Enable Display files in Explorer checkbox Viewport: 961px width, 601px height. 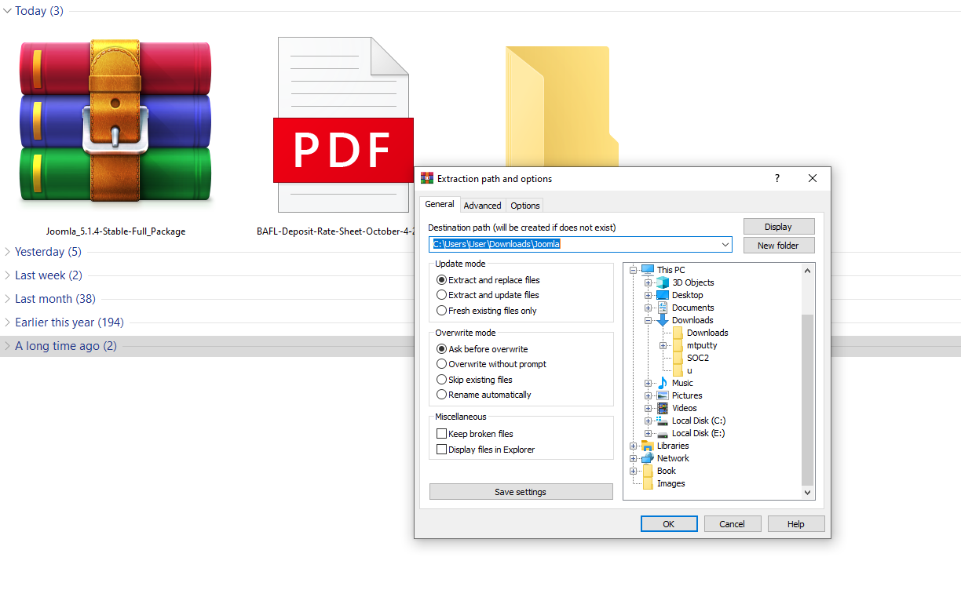click(441, 450)
